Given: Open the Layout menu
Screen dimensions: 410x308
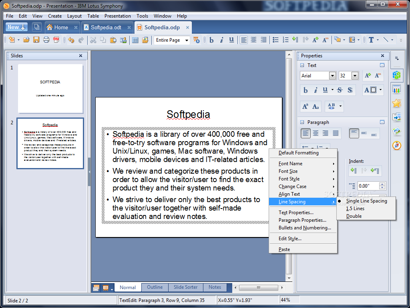Looking at the screenshot, I should click(x=74, y=16).
